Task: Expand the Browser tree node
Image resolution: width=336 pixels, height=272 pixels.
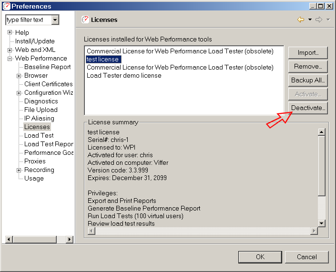Action: [19, 76]
